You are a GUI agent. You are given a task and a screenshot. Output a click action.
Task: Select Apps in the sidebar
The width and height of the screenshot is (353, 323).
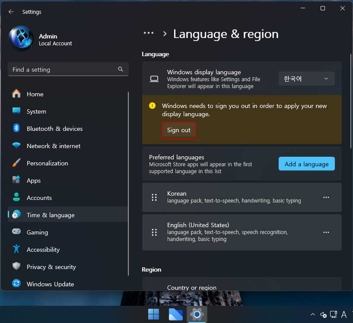pyautogui.click(x=68, y=180)
